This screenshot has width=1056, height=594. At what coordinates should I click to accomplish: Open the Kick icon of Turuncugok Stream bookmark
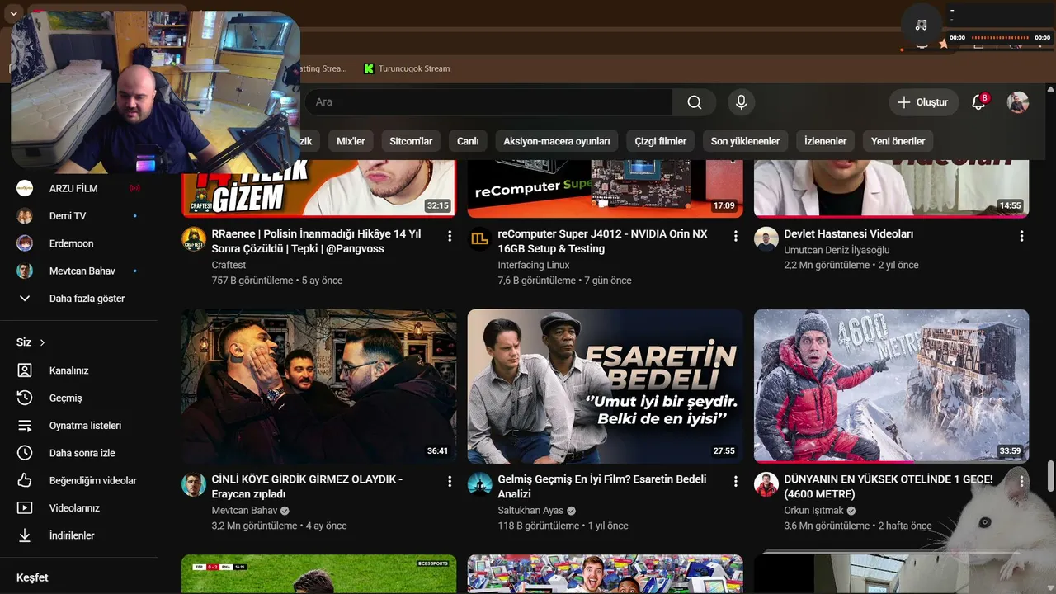click(x=369, y=68)
